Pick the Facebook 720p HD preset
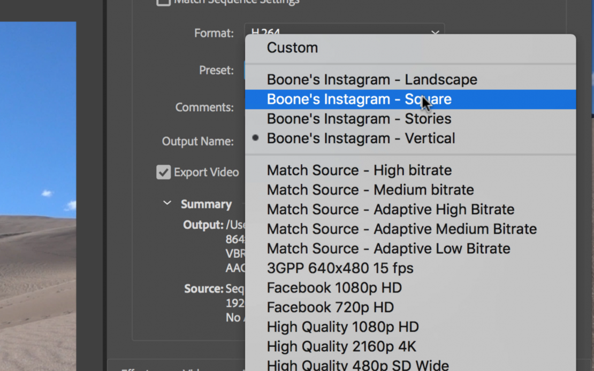The width and height of the screenshot is (594, 371). tap(330, 307)
